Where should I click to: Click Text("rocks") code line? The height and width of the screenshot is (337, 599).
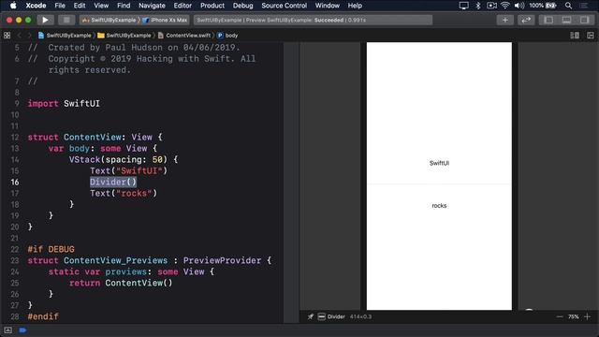[124, 194]
